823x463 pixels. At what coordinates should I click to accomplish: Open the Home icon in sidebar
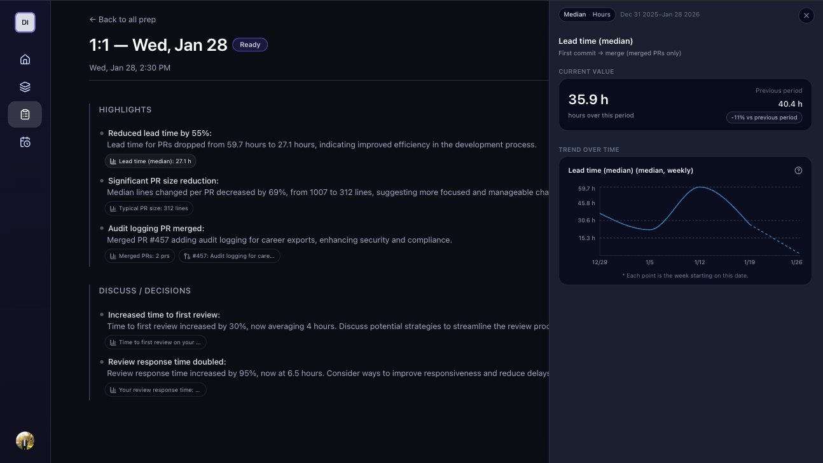(25, 60)
